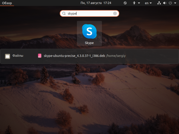The width and height of the screenshot is (179, 134).
Task: Click the Обзор activities button
Action: pos(7,3)
